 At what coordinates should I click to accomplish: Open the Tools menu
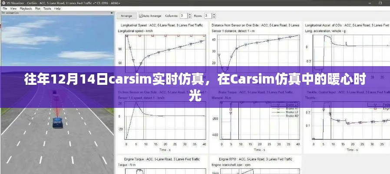click(x=47, y=8)
